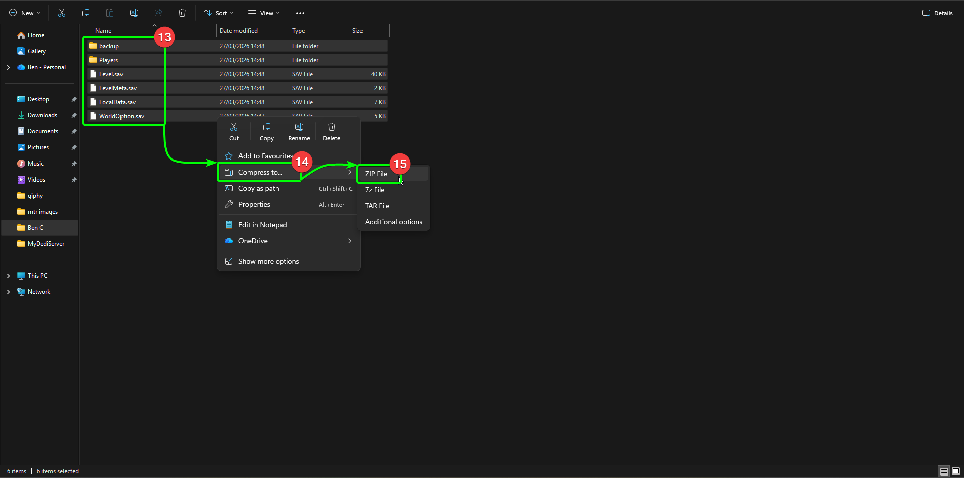Viewport: 964px width, 478px height.
Task: Click the toolbar scissors cut icon
Action: (x=62, y=13)
